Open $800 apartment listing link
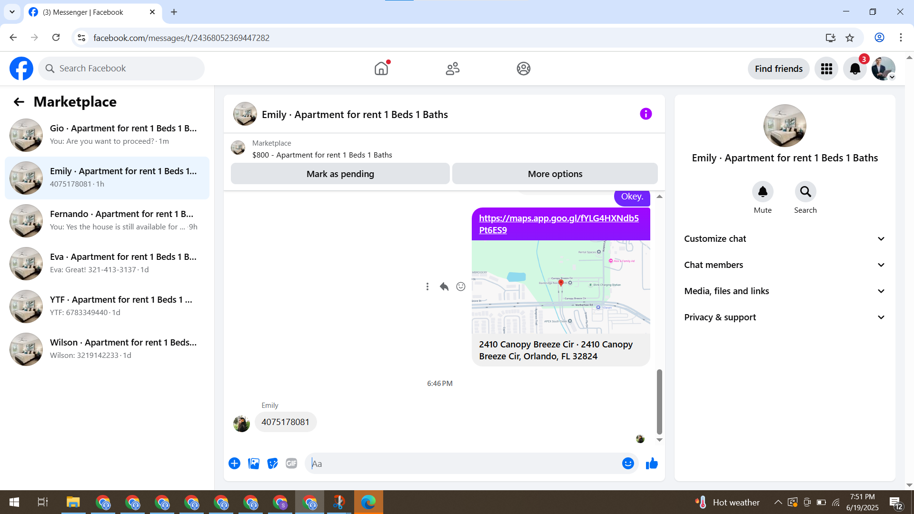This screenshot has width=914, height=514. point(322,155)
